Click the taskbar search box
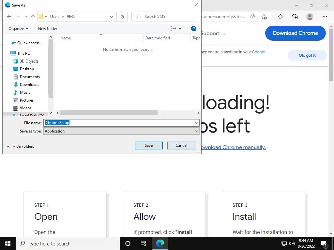Screen dimensions: 334x250 (x=68, y=243)
